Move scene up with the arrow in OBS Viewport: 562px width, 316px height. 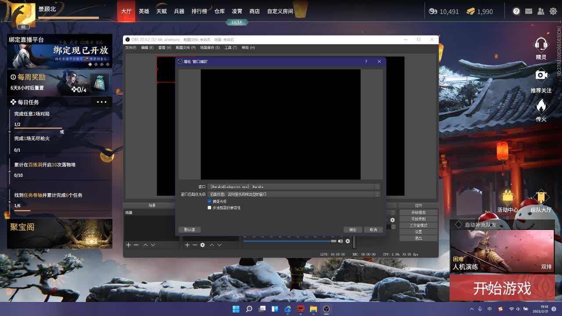click(145, 245)
